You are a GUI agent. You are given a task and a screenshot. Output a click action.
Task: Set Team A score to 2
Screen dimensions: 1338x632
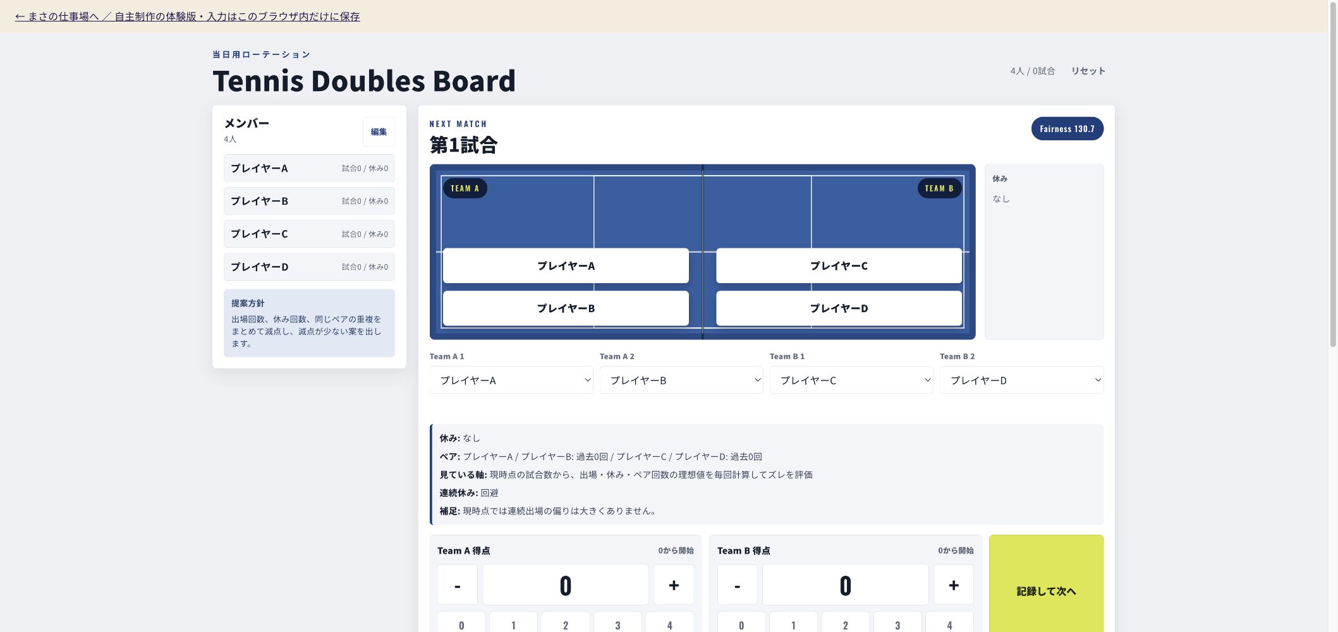tap(566, 623)
